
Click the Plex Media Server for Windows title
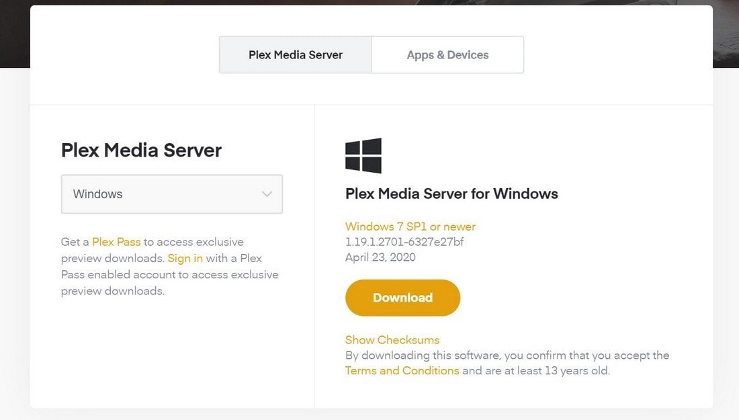[x=451, y=194]
